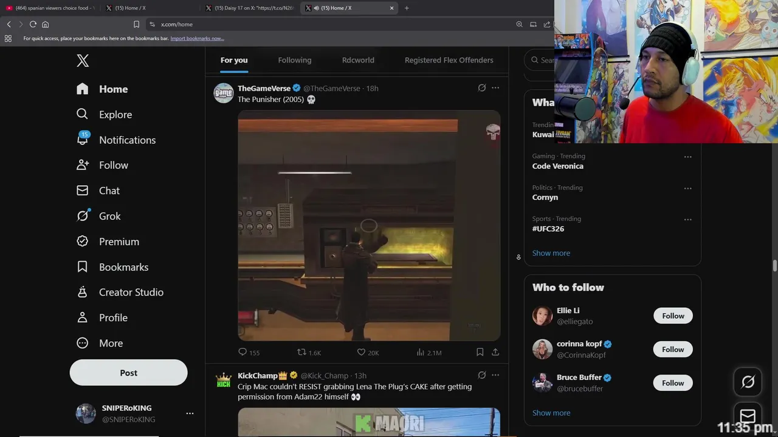Viewport: 778px width, 437px height.
Task: Open KickChamp profile avatar
Action: (224, 381)
